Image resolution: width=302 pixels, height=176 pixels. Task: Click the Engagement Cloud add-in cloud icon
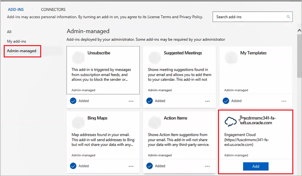pos(231,122)
